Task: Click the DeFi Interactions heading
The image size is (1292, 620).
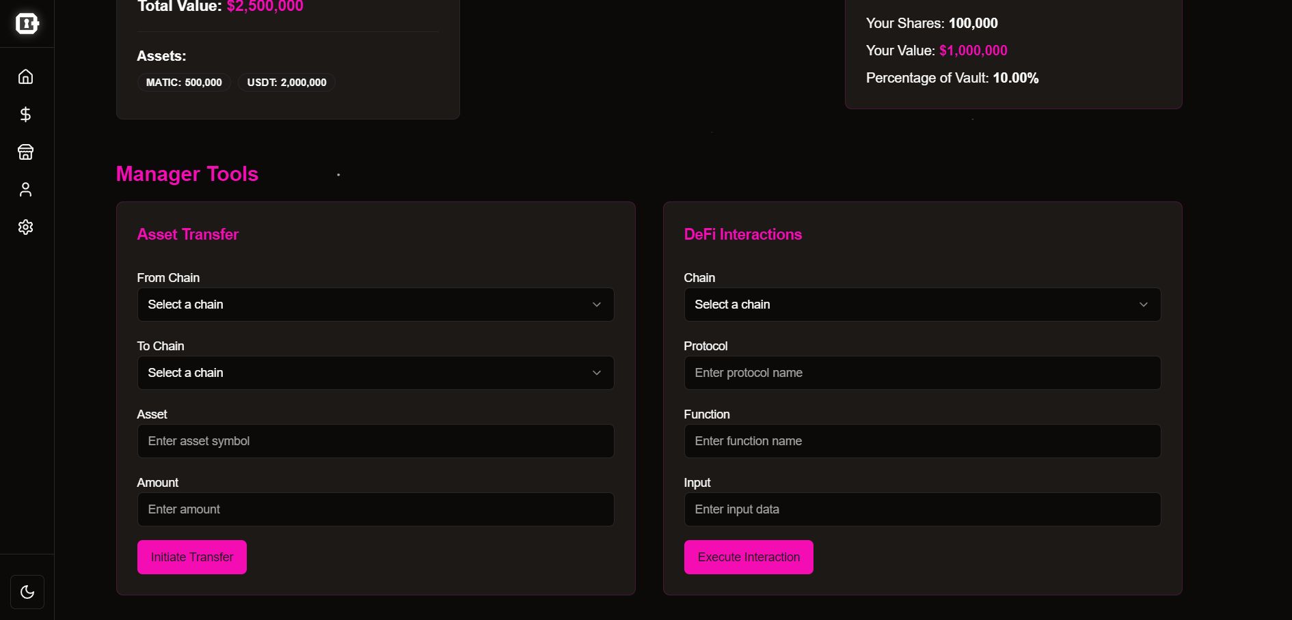Action: click(743, 234)
